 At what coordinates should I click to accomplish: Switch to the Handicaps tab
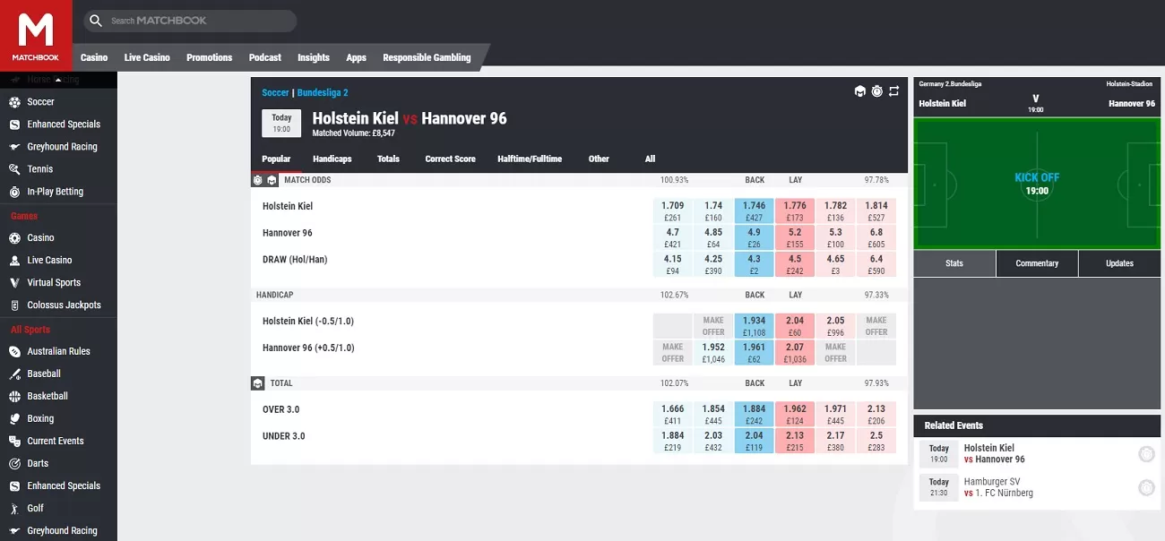[332, 159]
